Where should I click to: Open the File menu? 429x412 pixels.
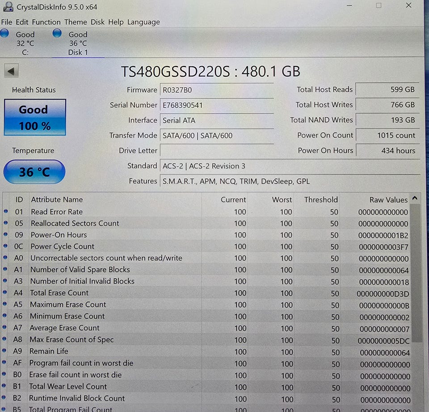click(x=7, y=22)
